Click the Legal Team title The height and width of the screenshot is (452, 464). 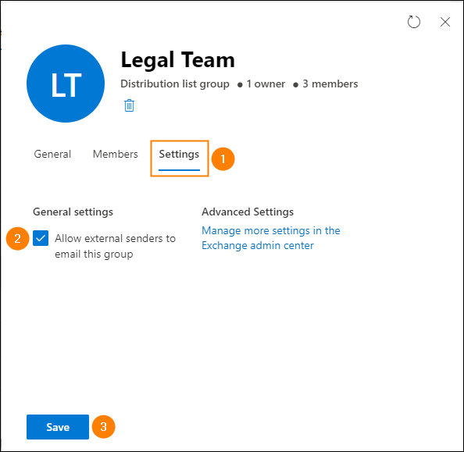[x=177, y=60]
